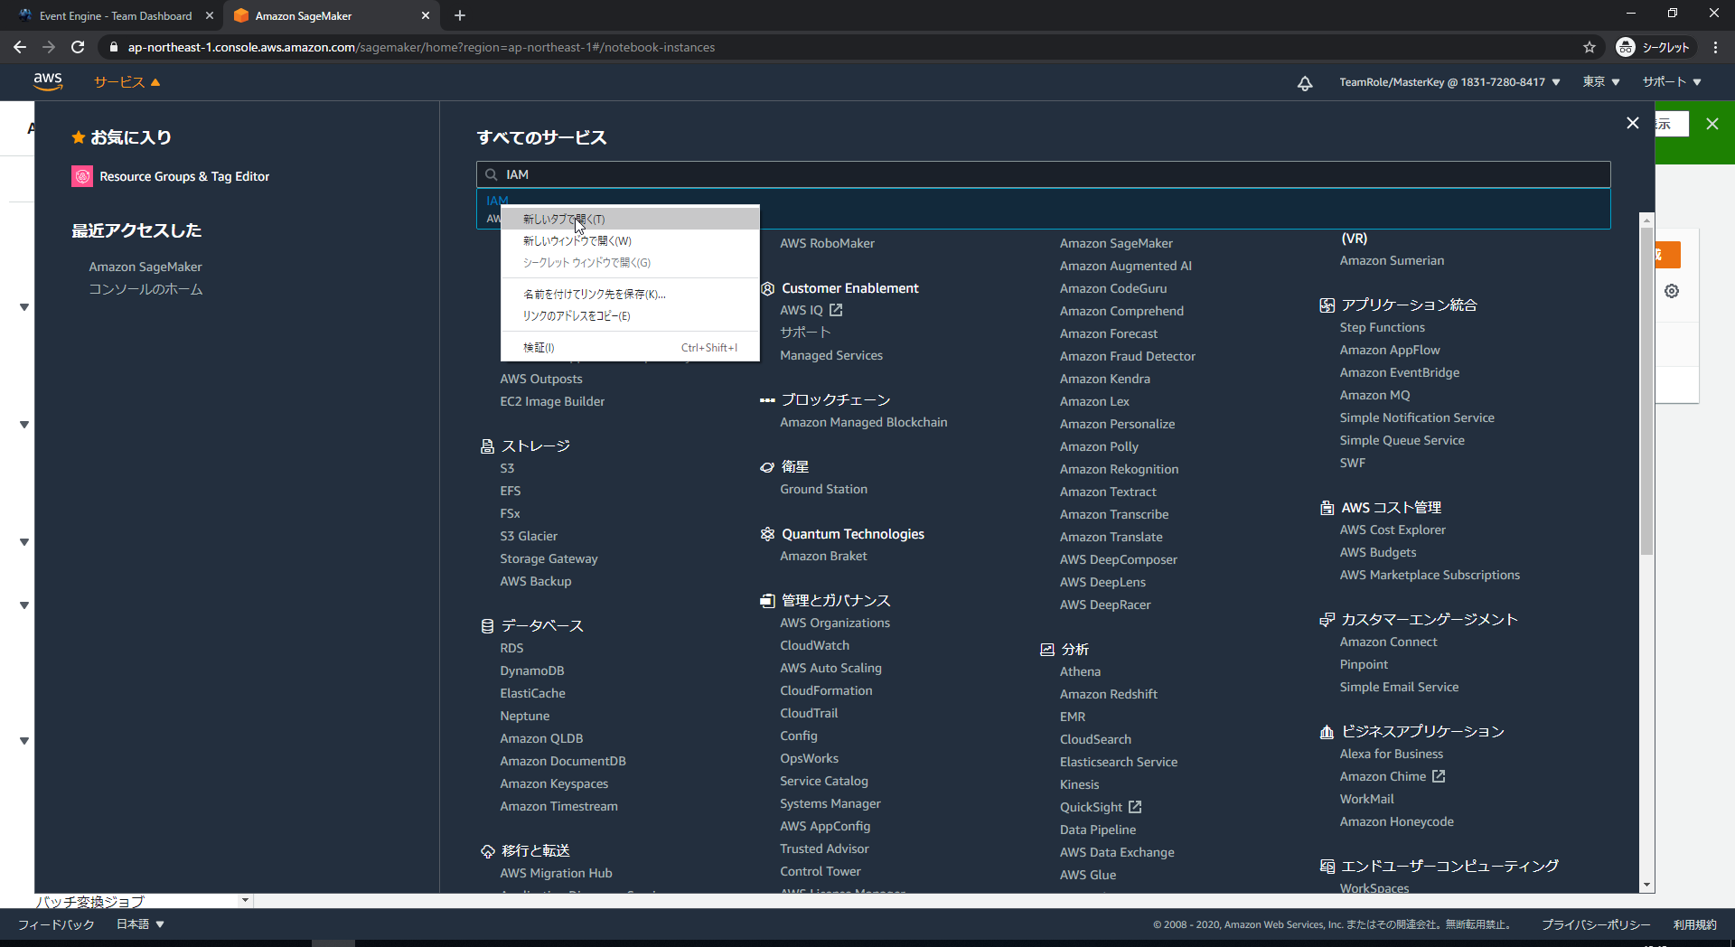The width and height of the screenshot is (1735, 947).
Task: Open the notifications bell icon
Action: click(x=1305, y=82)
